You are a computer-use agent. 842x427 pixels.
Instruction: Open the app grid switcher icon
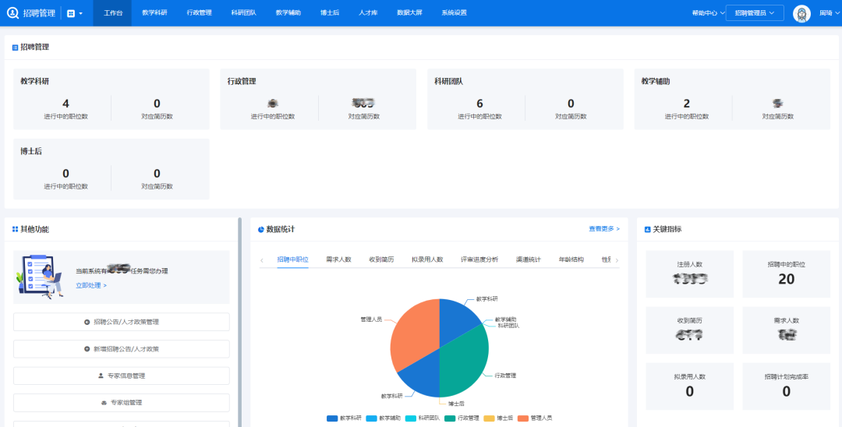pos(71,13)
